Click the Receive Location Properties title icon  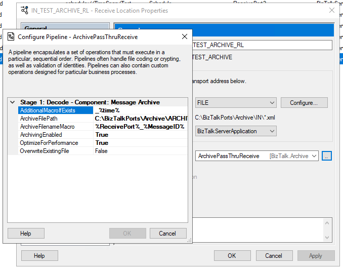click(x=24, y=10)
